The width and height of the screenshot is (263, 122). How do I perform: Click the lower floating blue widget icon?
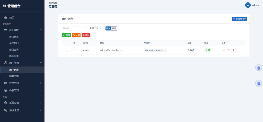(259, 83)
